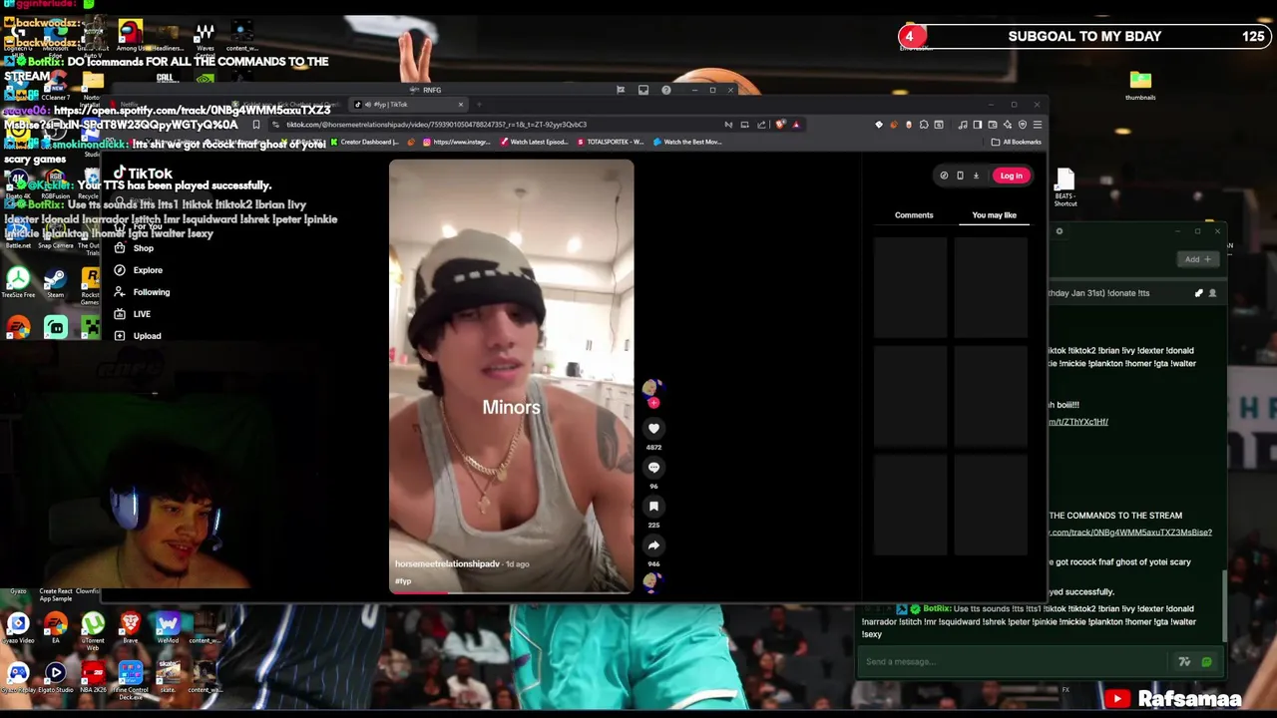Screen dimensions: 1277x718
Task: Open Streamlabs desktop shortcut
Action: pos(55,326)
